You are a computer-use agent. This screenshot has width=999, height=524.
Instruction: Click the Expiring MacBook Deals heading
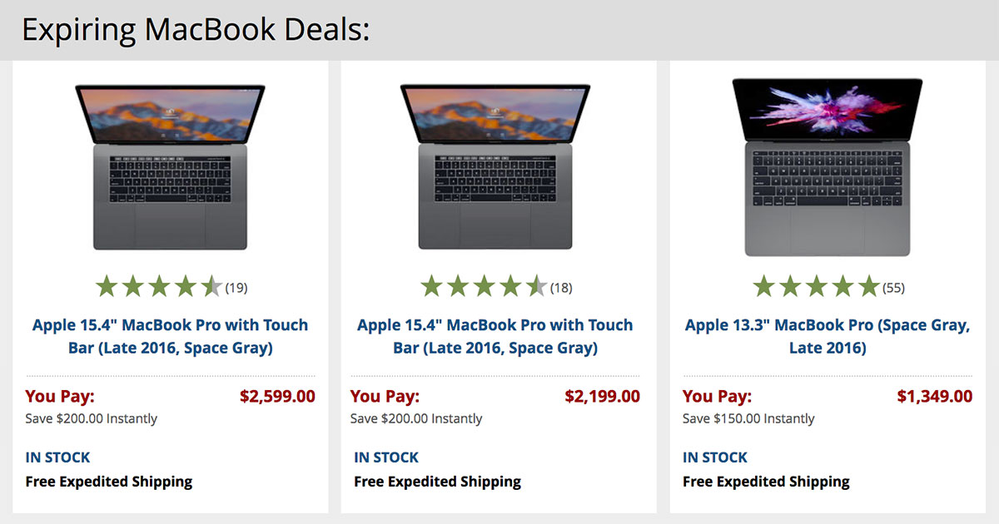coord(196,30)
